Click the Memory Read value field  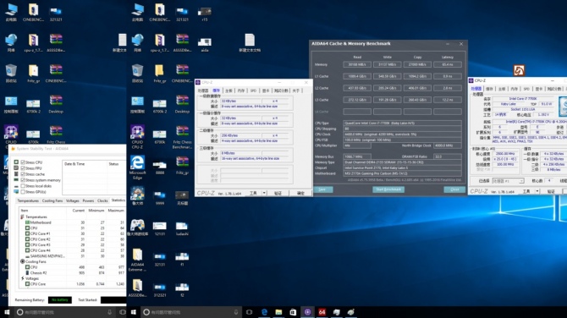[357, 64]
